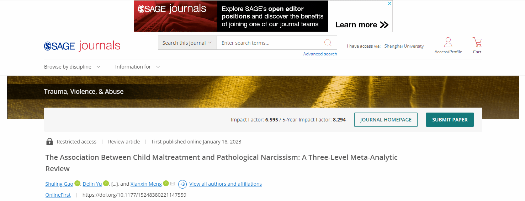
Task: Open "View all authors and affiliations" link
Action: (226, 184)
